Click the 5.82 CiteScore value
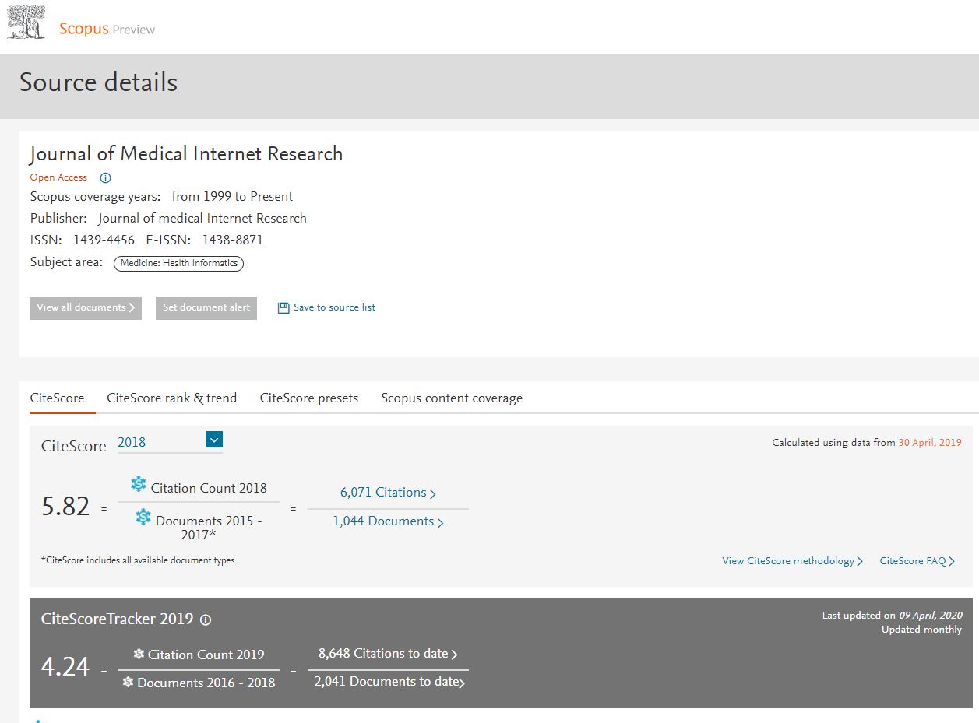979x723 pixels. pyautogui.click(x=66, y=507)
